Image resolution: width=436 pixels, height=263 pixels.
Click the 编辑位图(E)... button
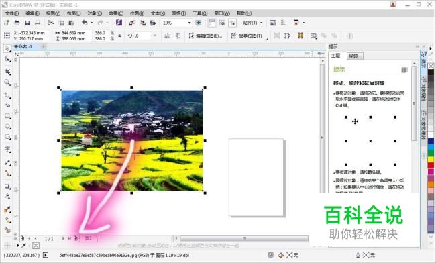coord(206,36)
